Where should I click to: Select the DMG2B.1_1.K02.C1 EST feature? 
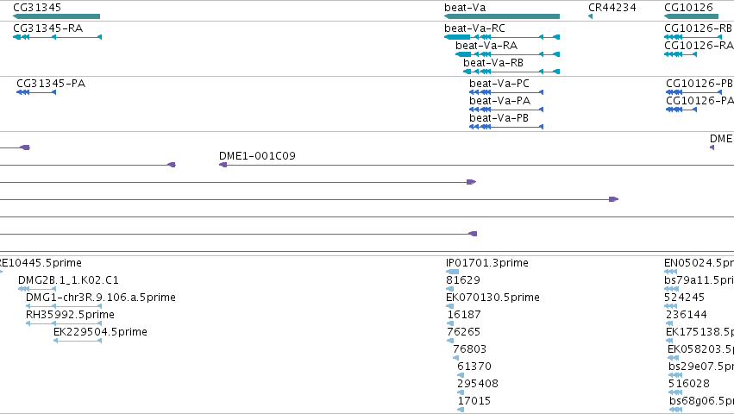(x=37, y=289)
